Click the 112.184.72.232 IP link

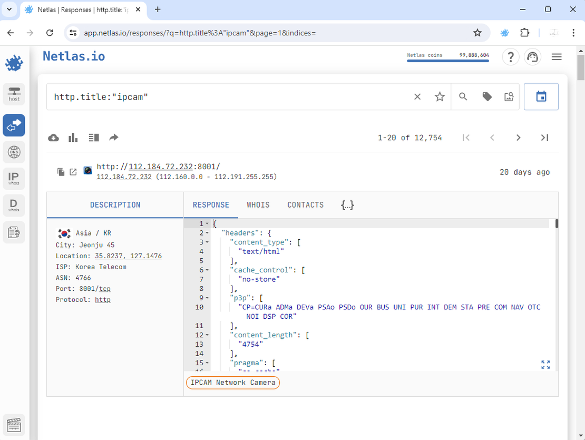click(x=124, y=177)
